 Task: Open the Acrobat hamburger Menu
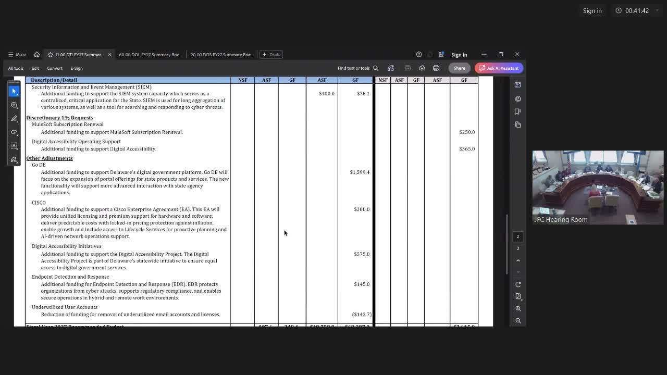click(17, 54)
